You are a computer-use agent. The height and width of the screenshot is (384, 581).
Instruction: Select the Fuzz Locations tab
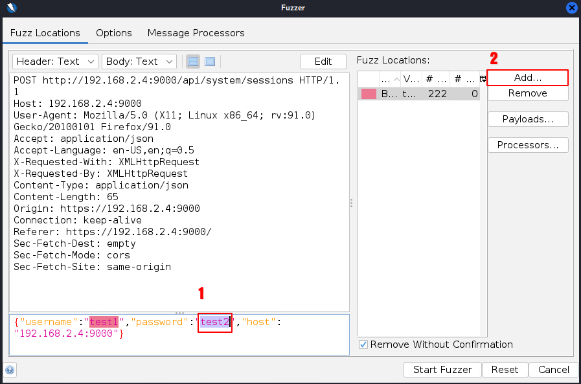click(45, 33)
